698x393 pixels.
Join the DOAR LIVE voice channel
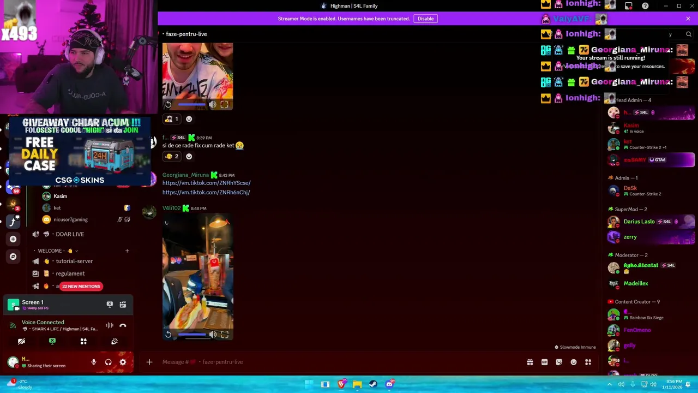coord(70,234)
